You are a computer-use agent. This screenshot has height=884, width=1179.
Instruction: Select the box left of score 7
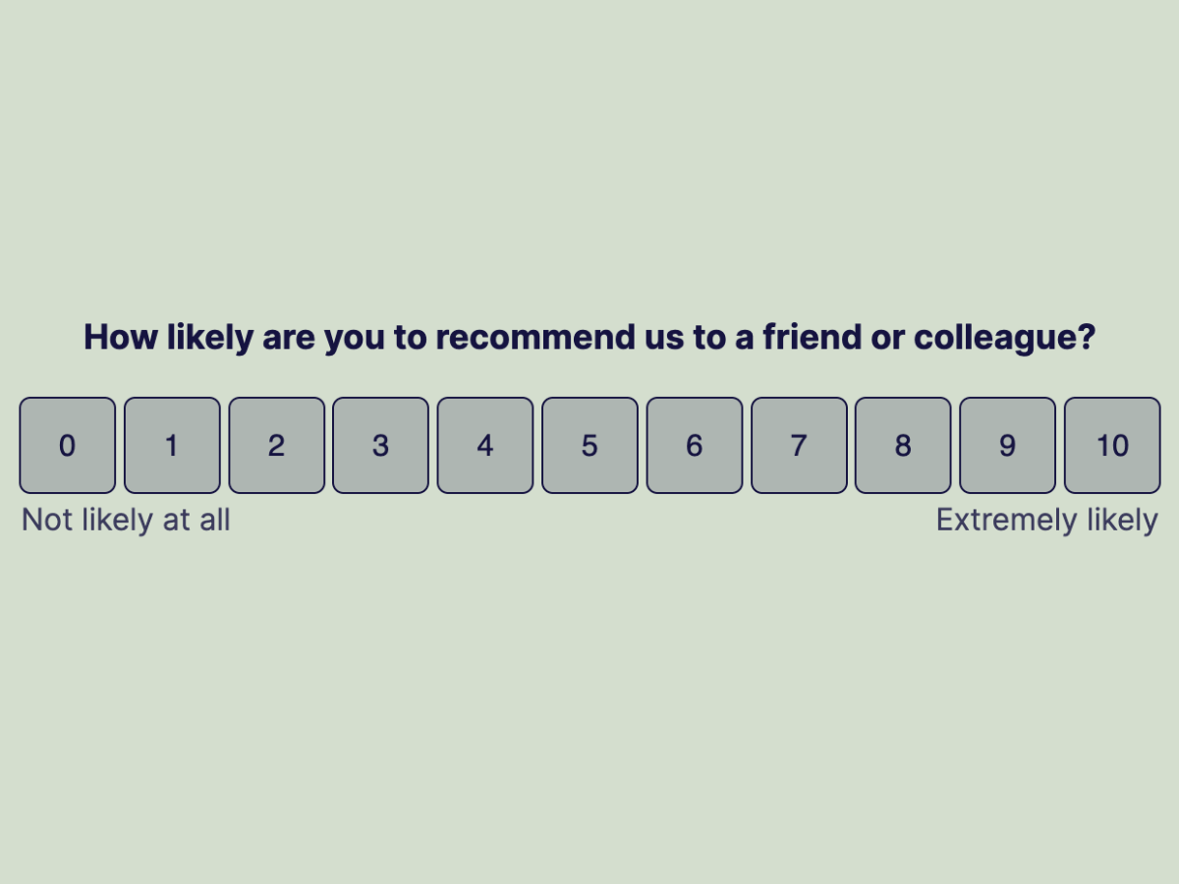click(x=694, y=445)
